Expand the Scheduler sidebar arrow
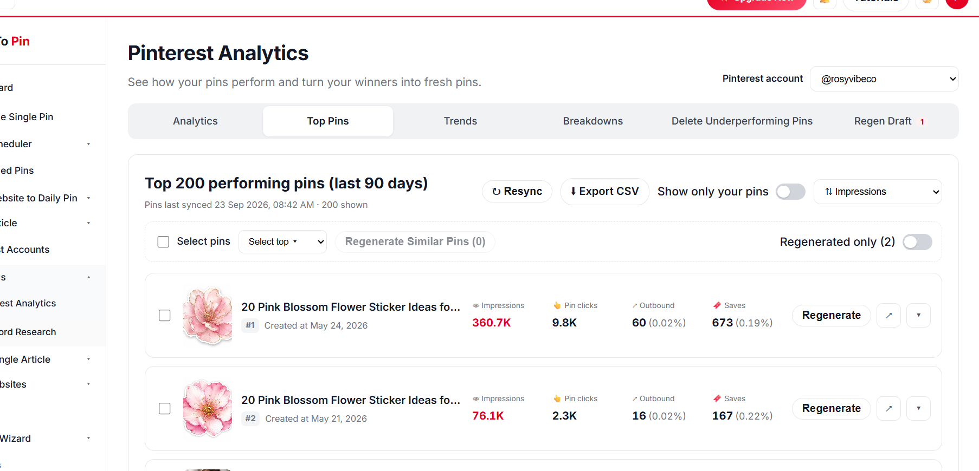This screenshot has width=979, height=471. 88,144
